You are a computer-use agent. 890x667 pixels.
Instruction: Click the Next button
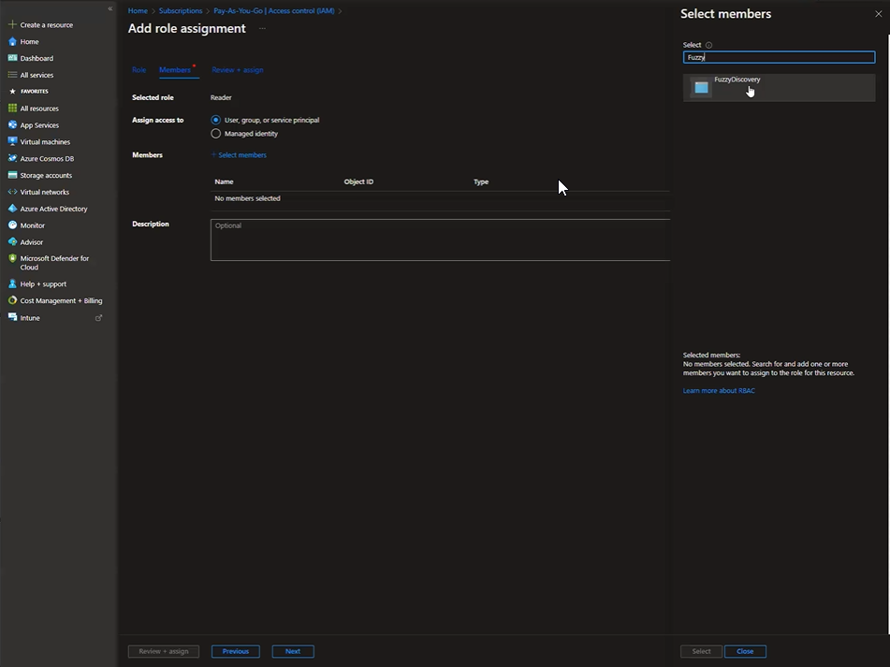tap(293, 651)
